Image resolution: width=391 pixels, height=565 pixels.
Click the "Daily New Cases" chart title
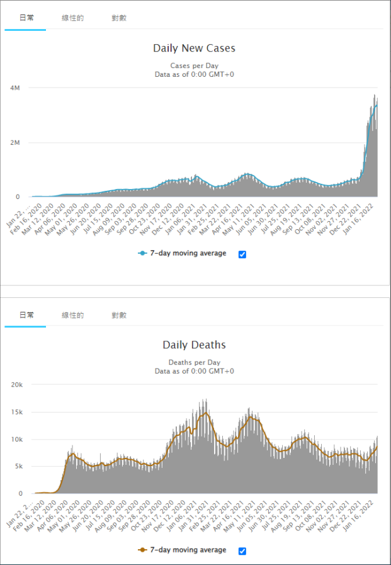point(194,49)
